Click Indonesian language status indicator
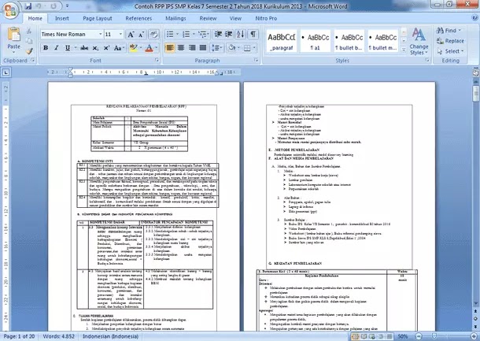 pos(110,336)
